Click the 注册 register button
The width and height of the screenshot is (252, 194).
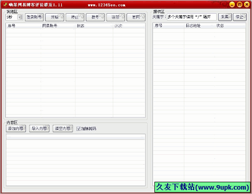point(116,17)
